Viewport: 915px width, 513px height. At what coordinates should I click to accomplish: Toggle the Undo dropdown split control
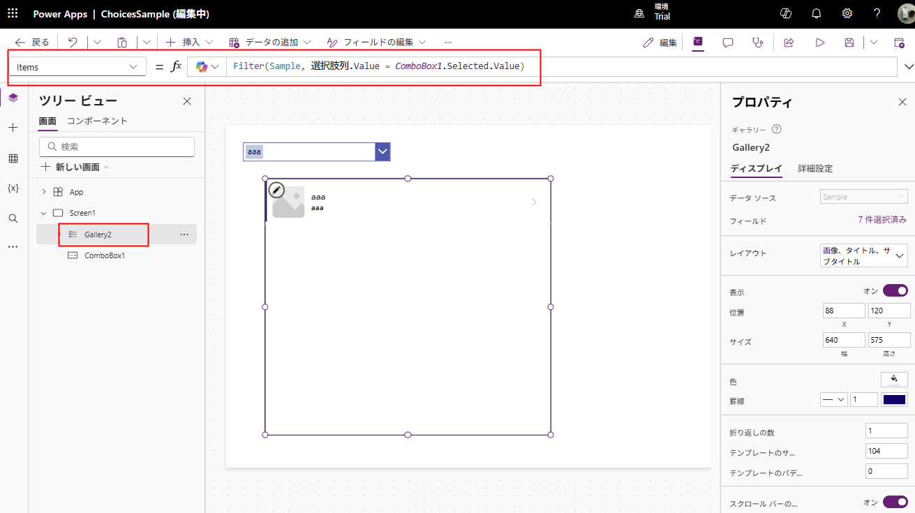(98, 43)
